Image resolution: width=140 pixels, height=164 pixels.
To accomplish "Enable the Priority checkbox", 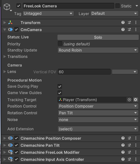I will (x=60, y=44).
